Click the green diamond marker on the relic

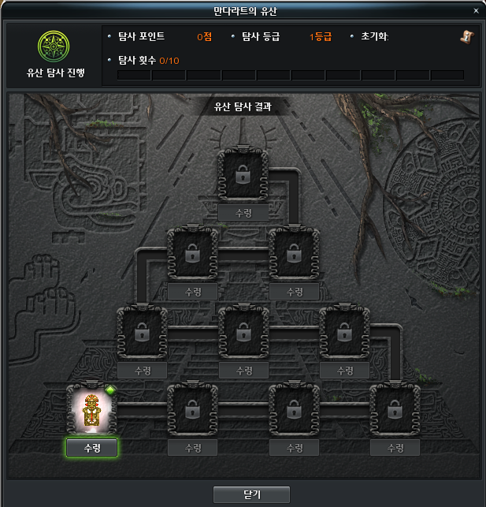110,390
